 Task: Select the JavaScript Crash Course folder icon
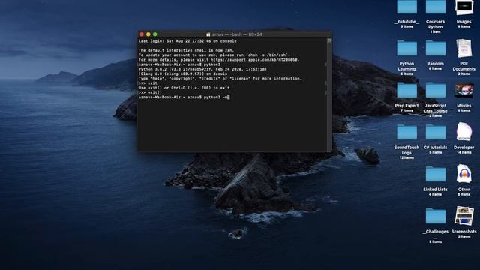pyautogui.click(x=435, y=90)
